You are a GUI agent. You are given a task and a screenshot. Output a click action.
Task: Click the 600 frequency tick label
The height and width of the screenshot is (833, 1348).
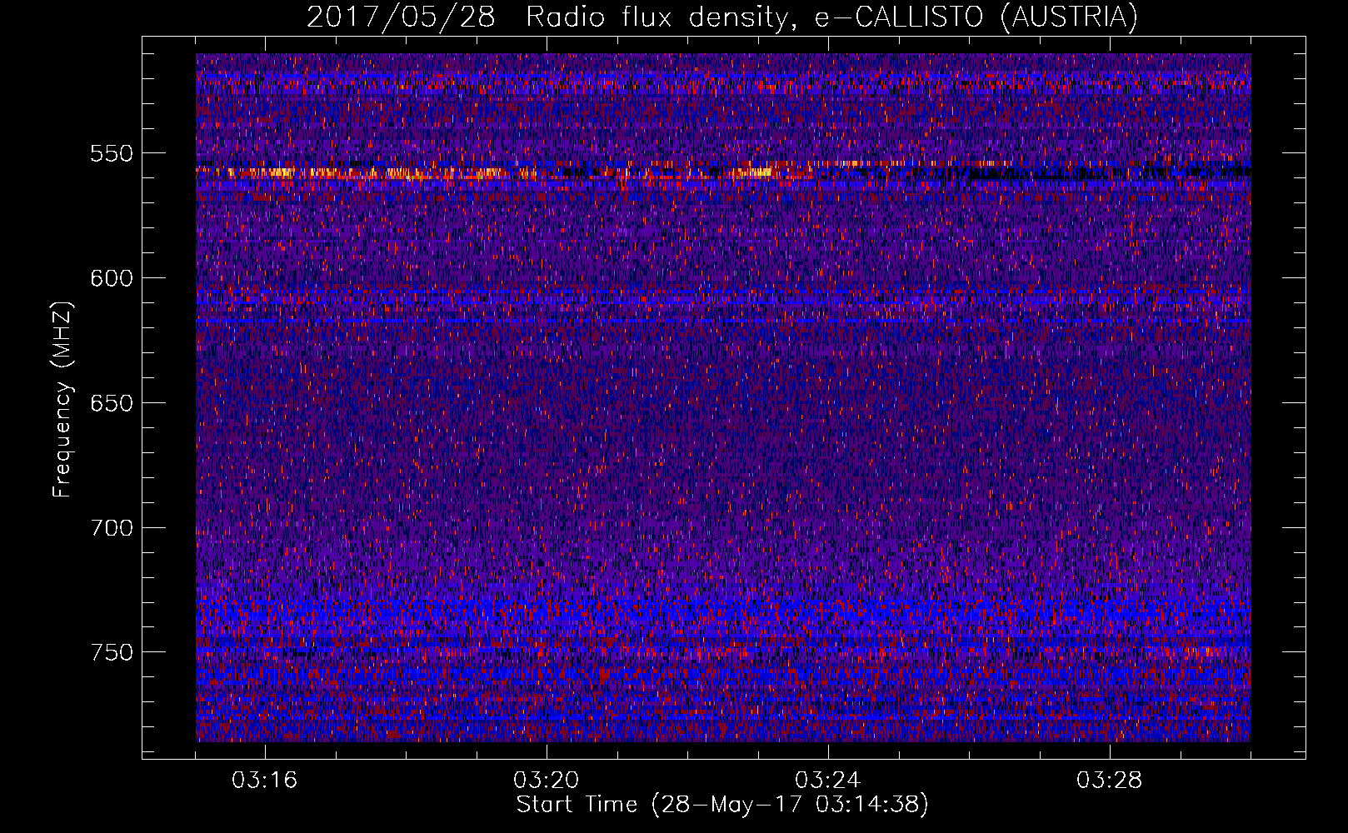pyautogui.click(x=112, y=278)
